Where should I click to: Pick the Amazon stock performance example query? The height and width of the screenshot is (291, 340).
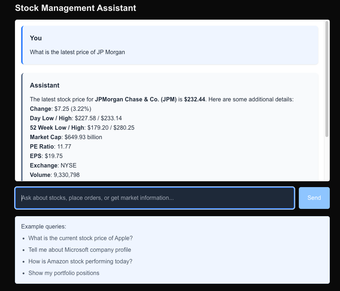pyautogui.click(x=80, y=262)
